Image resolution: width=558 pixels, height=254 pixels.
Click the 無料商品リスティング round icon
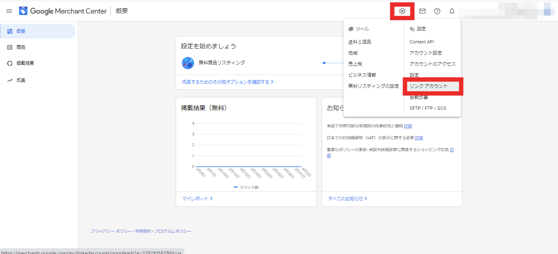point(188,63)
